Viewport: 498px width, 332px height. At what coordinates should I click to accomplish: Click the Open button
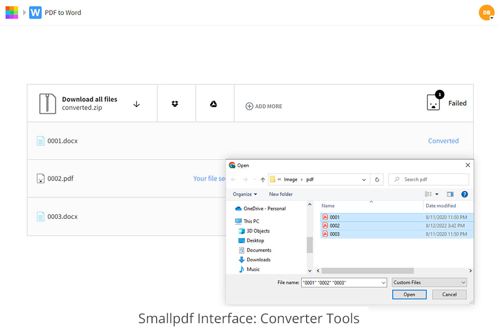409,295
